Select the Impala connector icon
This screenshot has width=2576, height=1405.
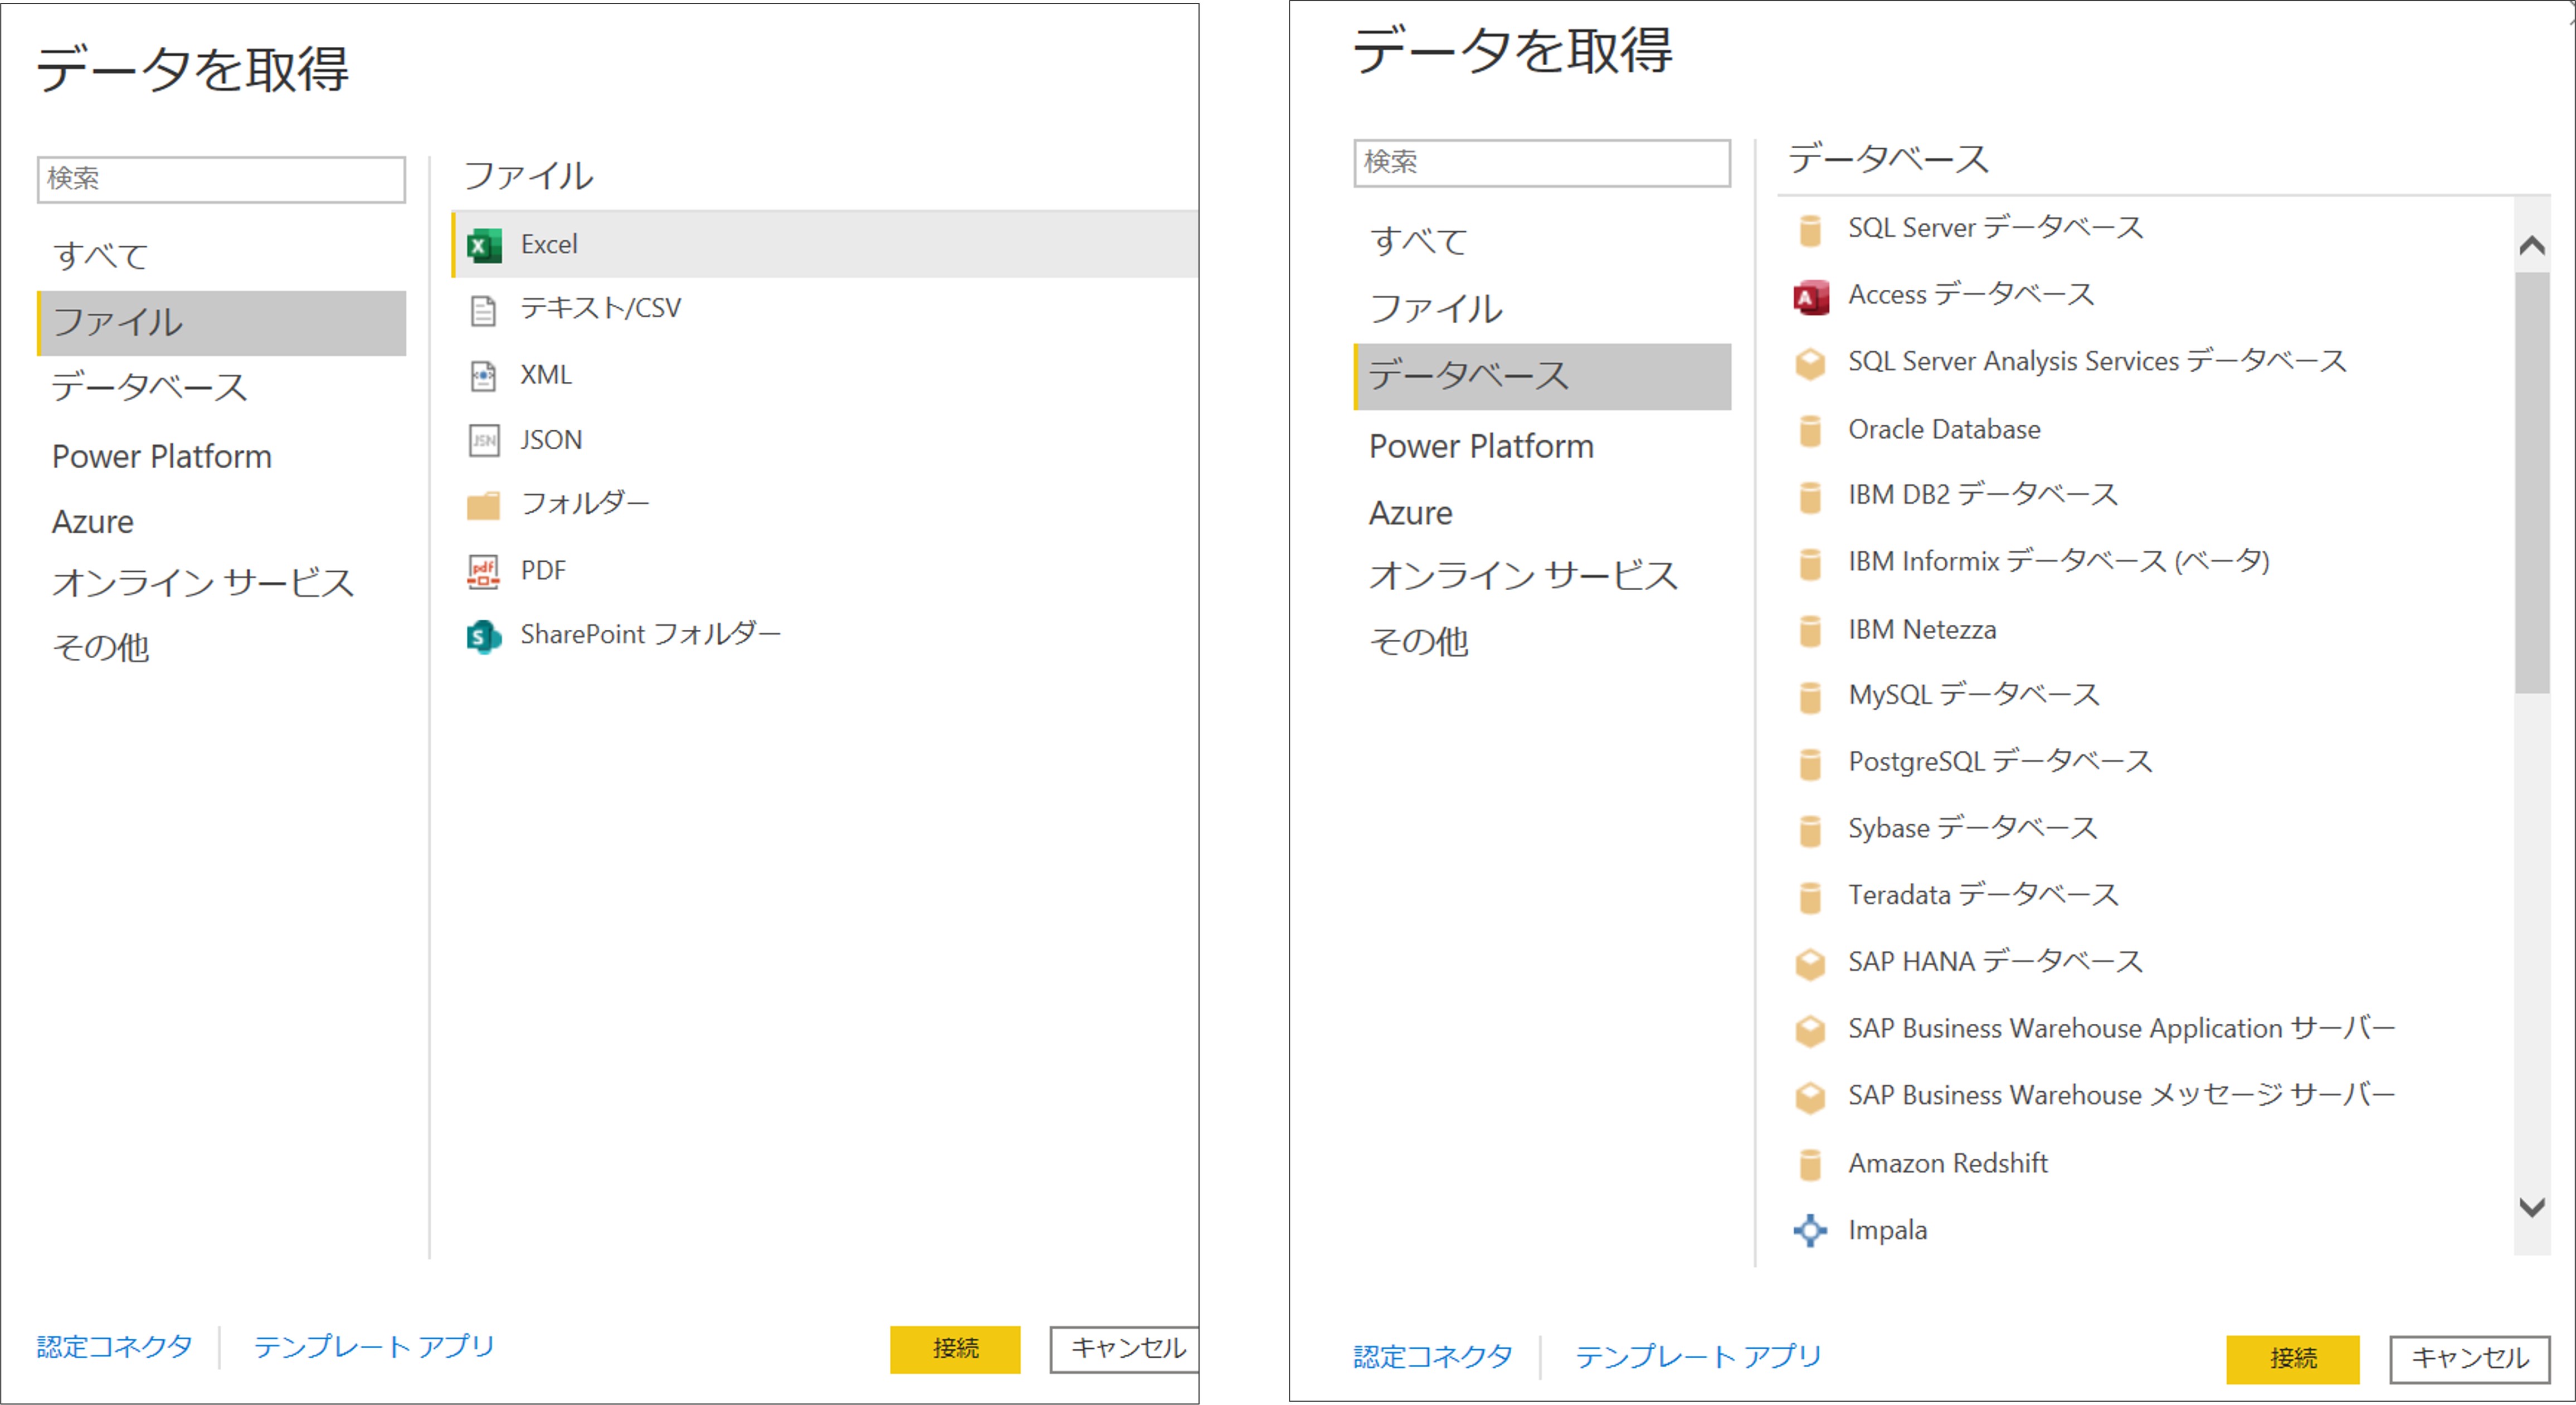tap(1810, 1230)
